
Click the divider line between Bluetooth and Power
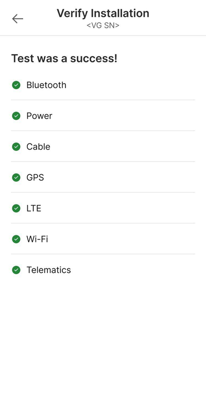pyautogui.click(x=103, y=100)
